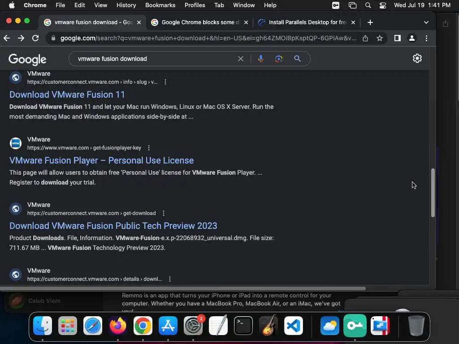This screenshot has width=459, height=344.
Task: Click the horizontal scrollbar at page bottom
Action: point(183,288)
